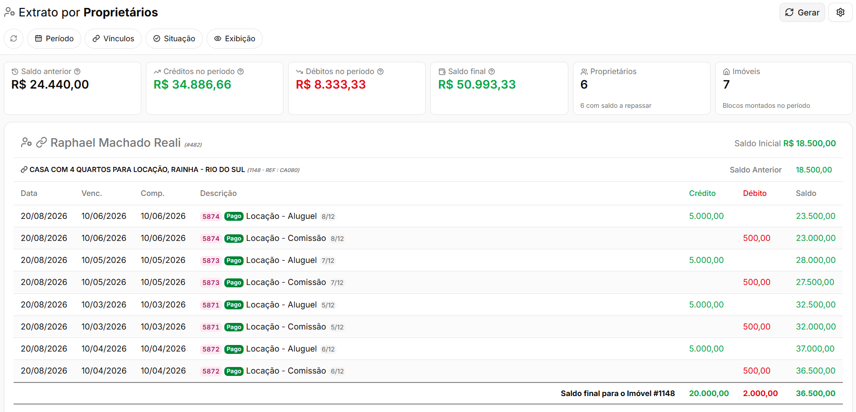856x412 pixels.
Task: Click the refresh icon button beside Período
Action: (14, 38)
